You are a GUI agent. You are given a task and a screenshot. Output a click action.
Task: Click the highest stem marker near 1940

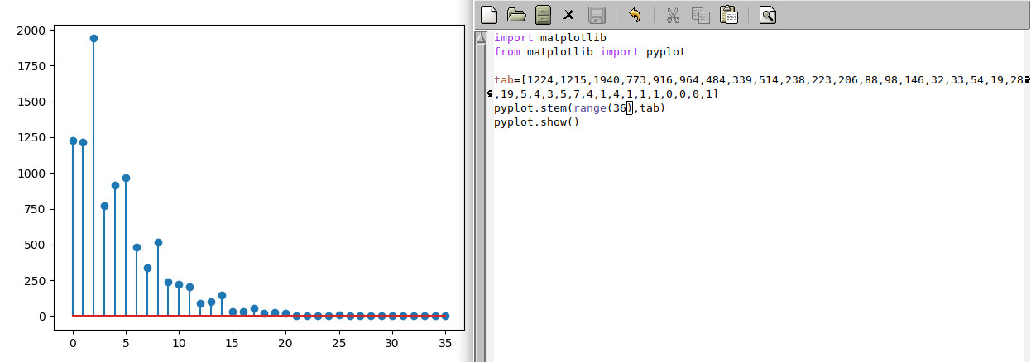[x=94, y=39]
